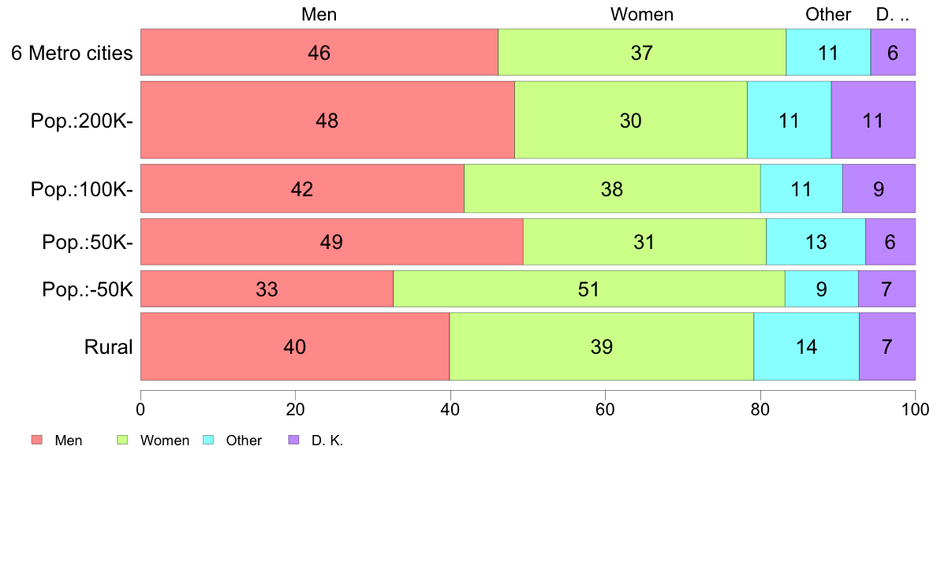Click the green Women legend swatch
The height and width of the screenshot is (580, 937).
coord(122,441)
